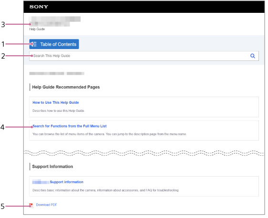Click the Support Information section heading
This screenshot has width=268, height=218.
52,167
